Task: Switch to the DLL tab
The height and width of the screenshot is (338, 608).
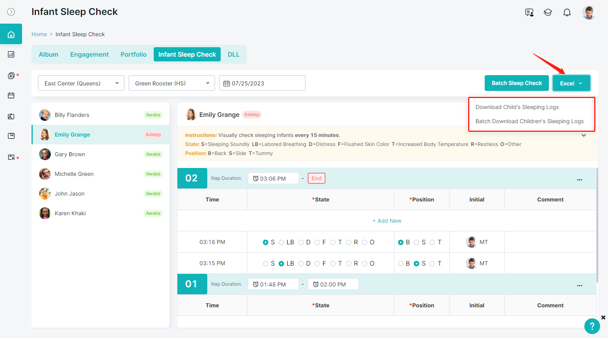Action: point(234,54)
